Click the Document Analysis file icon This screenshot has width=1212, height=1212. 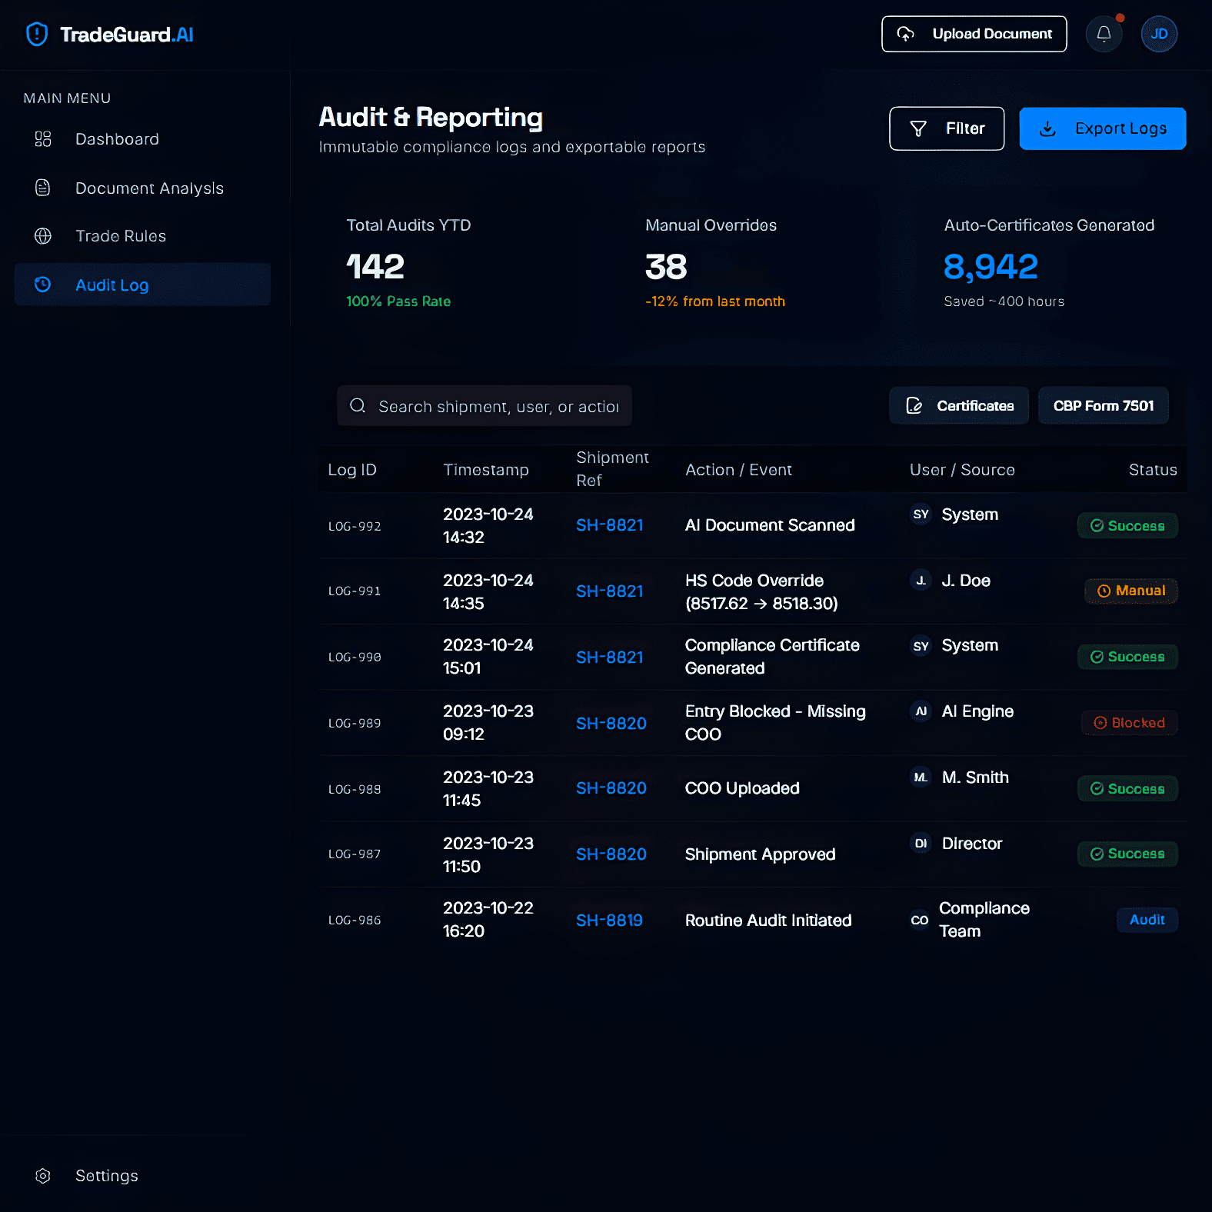coord(43,188)
